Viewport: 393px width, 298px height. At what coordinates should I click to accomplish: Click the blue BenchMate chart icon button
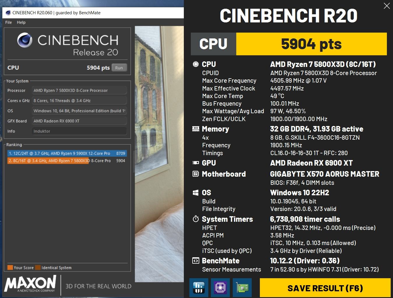(199, 288)
